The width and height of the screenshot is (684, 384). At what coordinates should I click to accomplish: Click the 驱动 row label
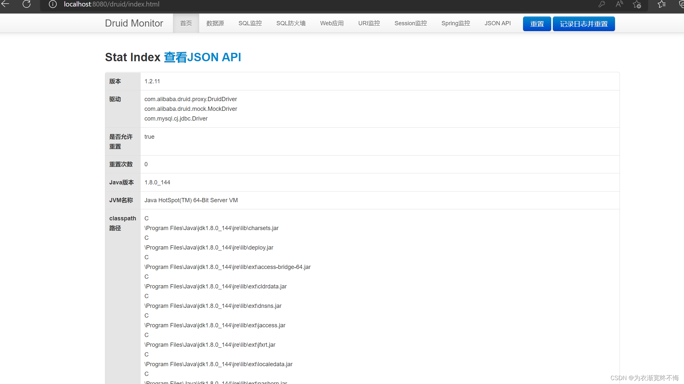115,99
